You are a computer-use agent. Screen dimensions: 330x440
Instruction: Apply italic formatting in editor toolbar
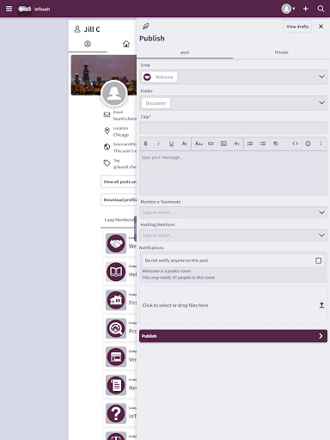tap(158, 144)
